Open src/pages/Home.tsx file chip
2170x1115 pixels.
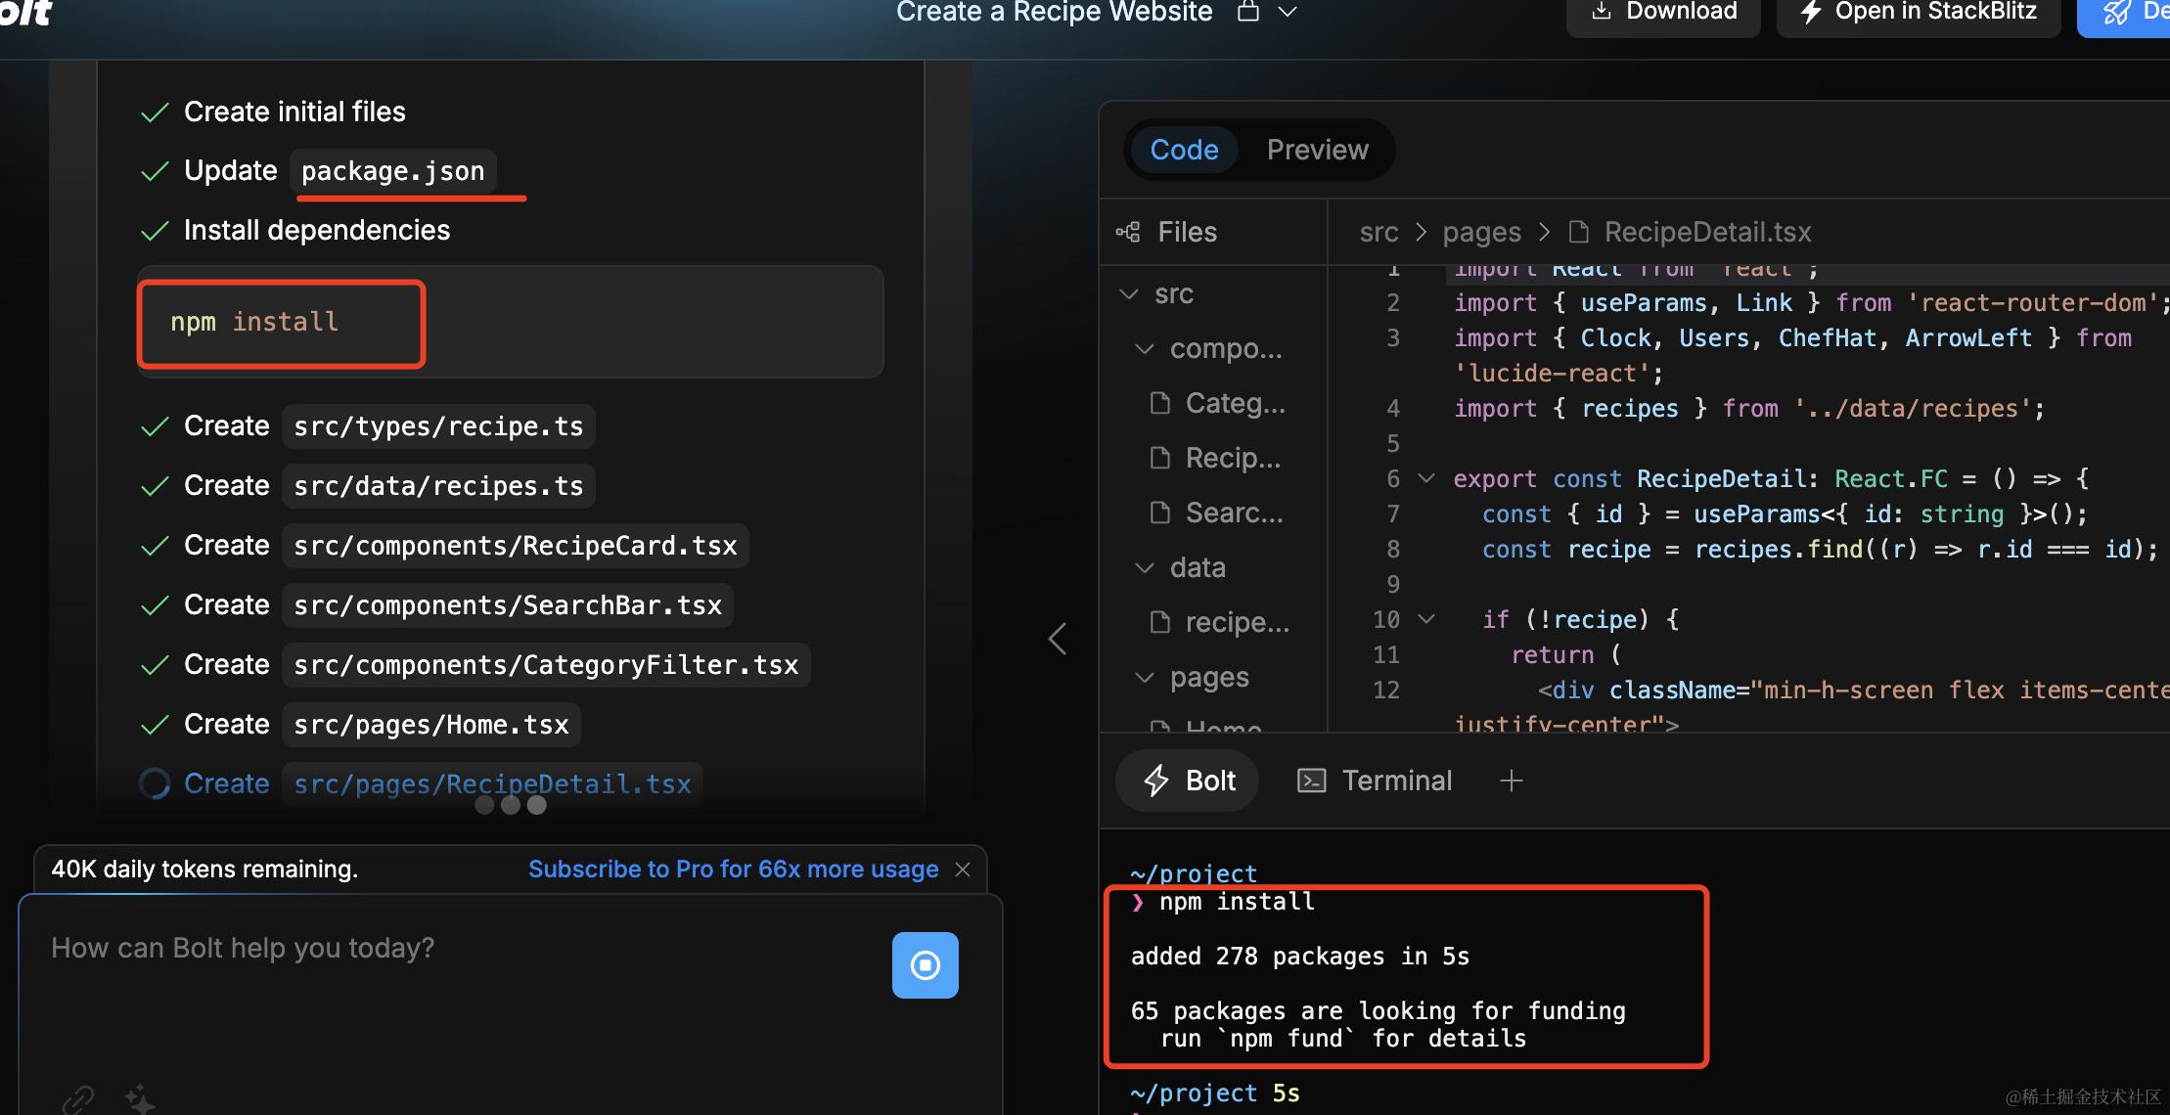pos(431,725)
